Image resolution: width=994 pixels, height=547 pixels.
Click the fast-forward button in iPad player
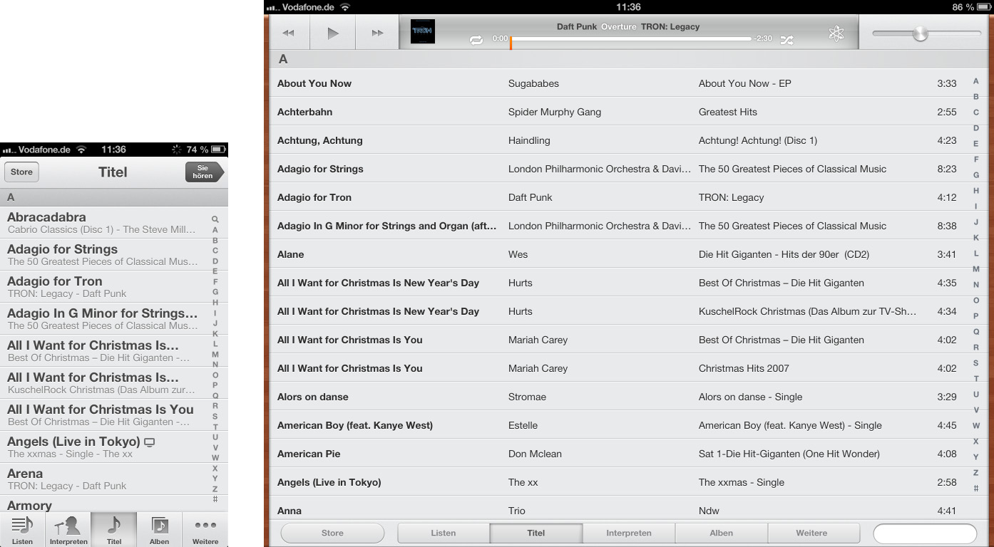(x=377, y=33)
